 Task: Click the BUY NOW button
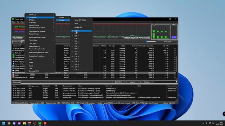pos(118,82)
